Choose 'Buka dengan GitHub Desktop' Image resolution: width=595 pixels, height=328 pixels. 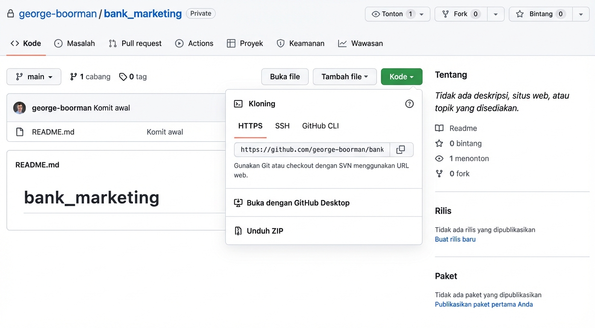324,203
